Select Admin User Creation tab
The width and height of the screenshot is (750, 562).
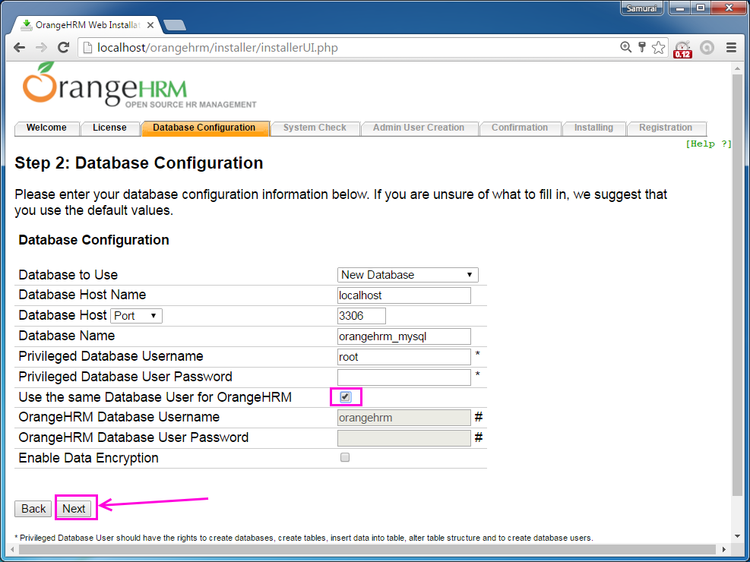pyautogui.click(x=419, y=128)
